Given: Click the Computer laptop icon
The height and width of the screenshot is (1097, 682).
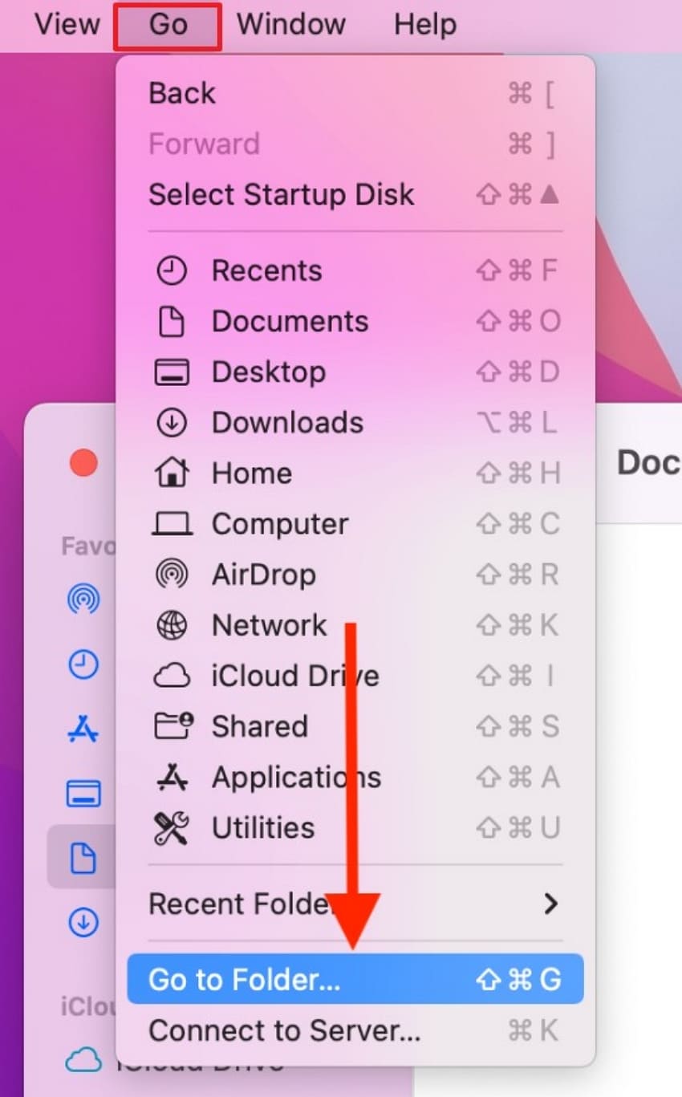Looking at the screenshot, I should click(171, 525).
